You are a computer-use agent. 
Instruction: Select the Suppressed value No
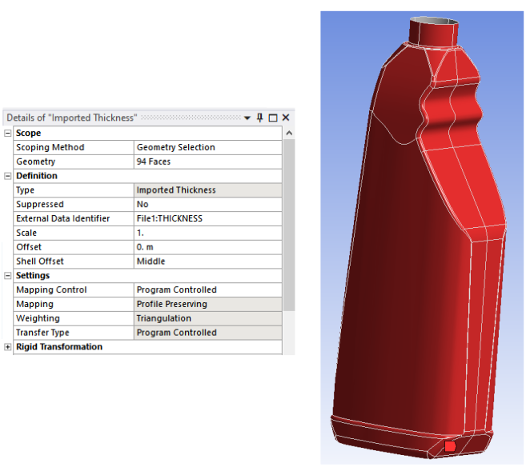pyautogui.click(x=208, y=204)
